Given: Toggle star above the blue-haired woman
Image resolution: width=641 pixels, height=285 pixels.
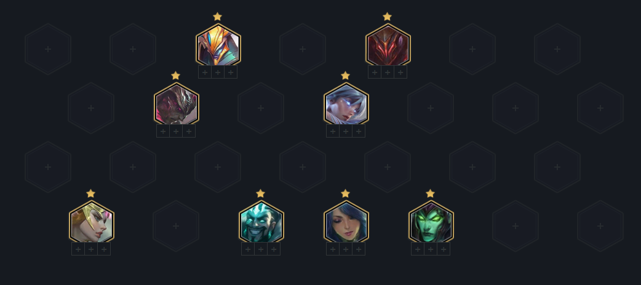Looking at the screenshot, I should pyautogui.click(x=345, y=193).
